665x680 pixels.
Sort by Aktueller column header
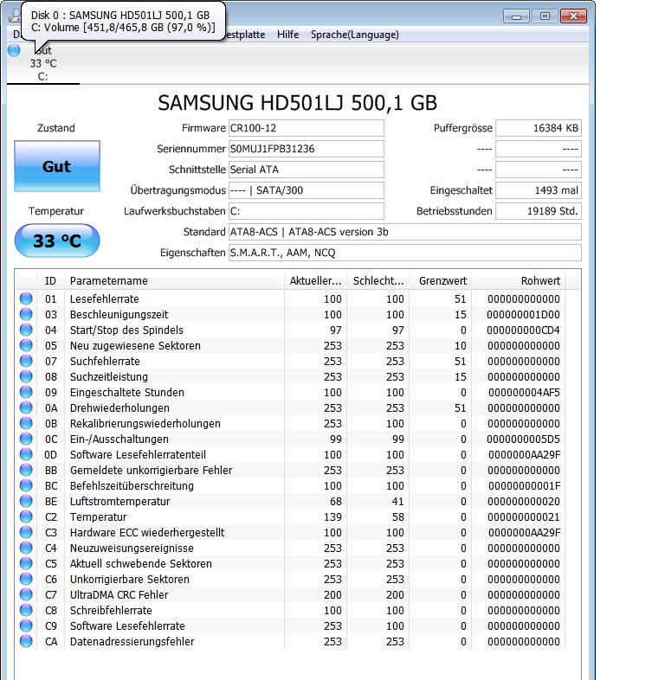tap(315, 281)
